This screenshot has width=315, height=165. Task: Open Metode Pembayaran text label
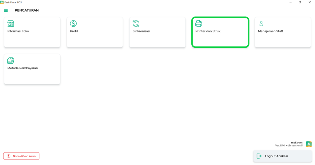pos(22,68)
